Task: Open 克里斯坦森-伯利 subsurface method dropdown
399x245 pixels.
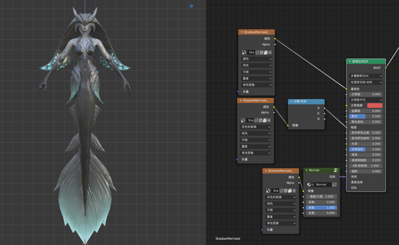Action: (x=366, y=82)
